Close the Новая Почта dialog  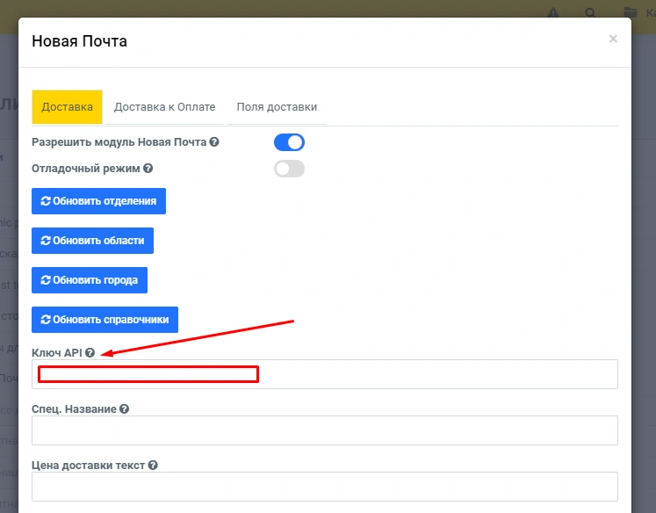[x=613, y=39]
